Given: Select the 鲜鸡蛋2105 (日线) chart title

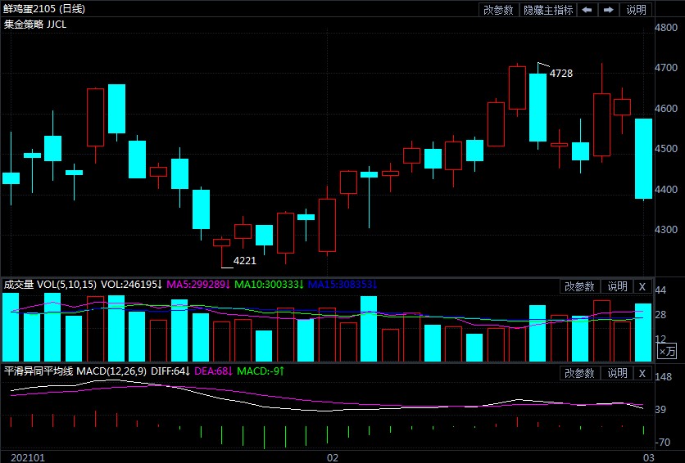Looking at the screenshot, I should pos(44,8).
